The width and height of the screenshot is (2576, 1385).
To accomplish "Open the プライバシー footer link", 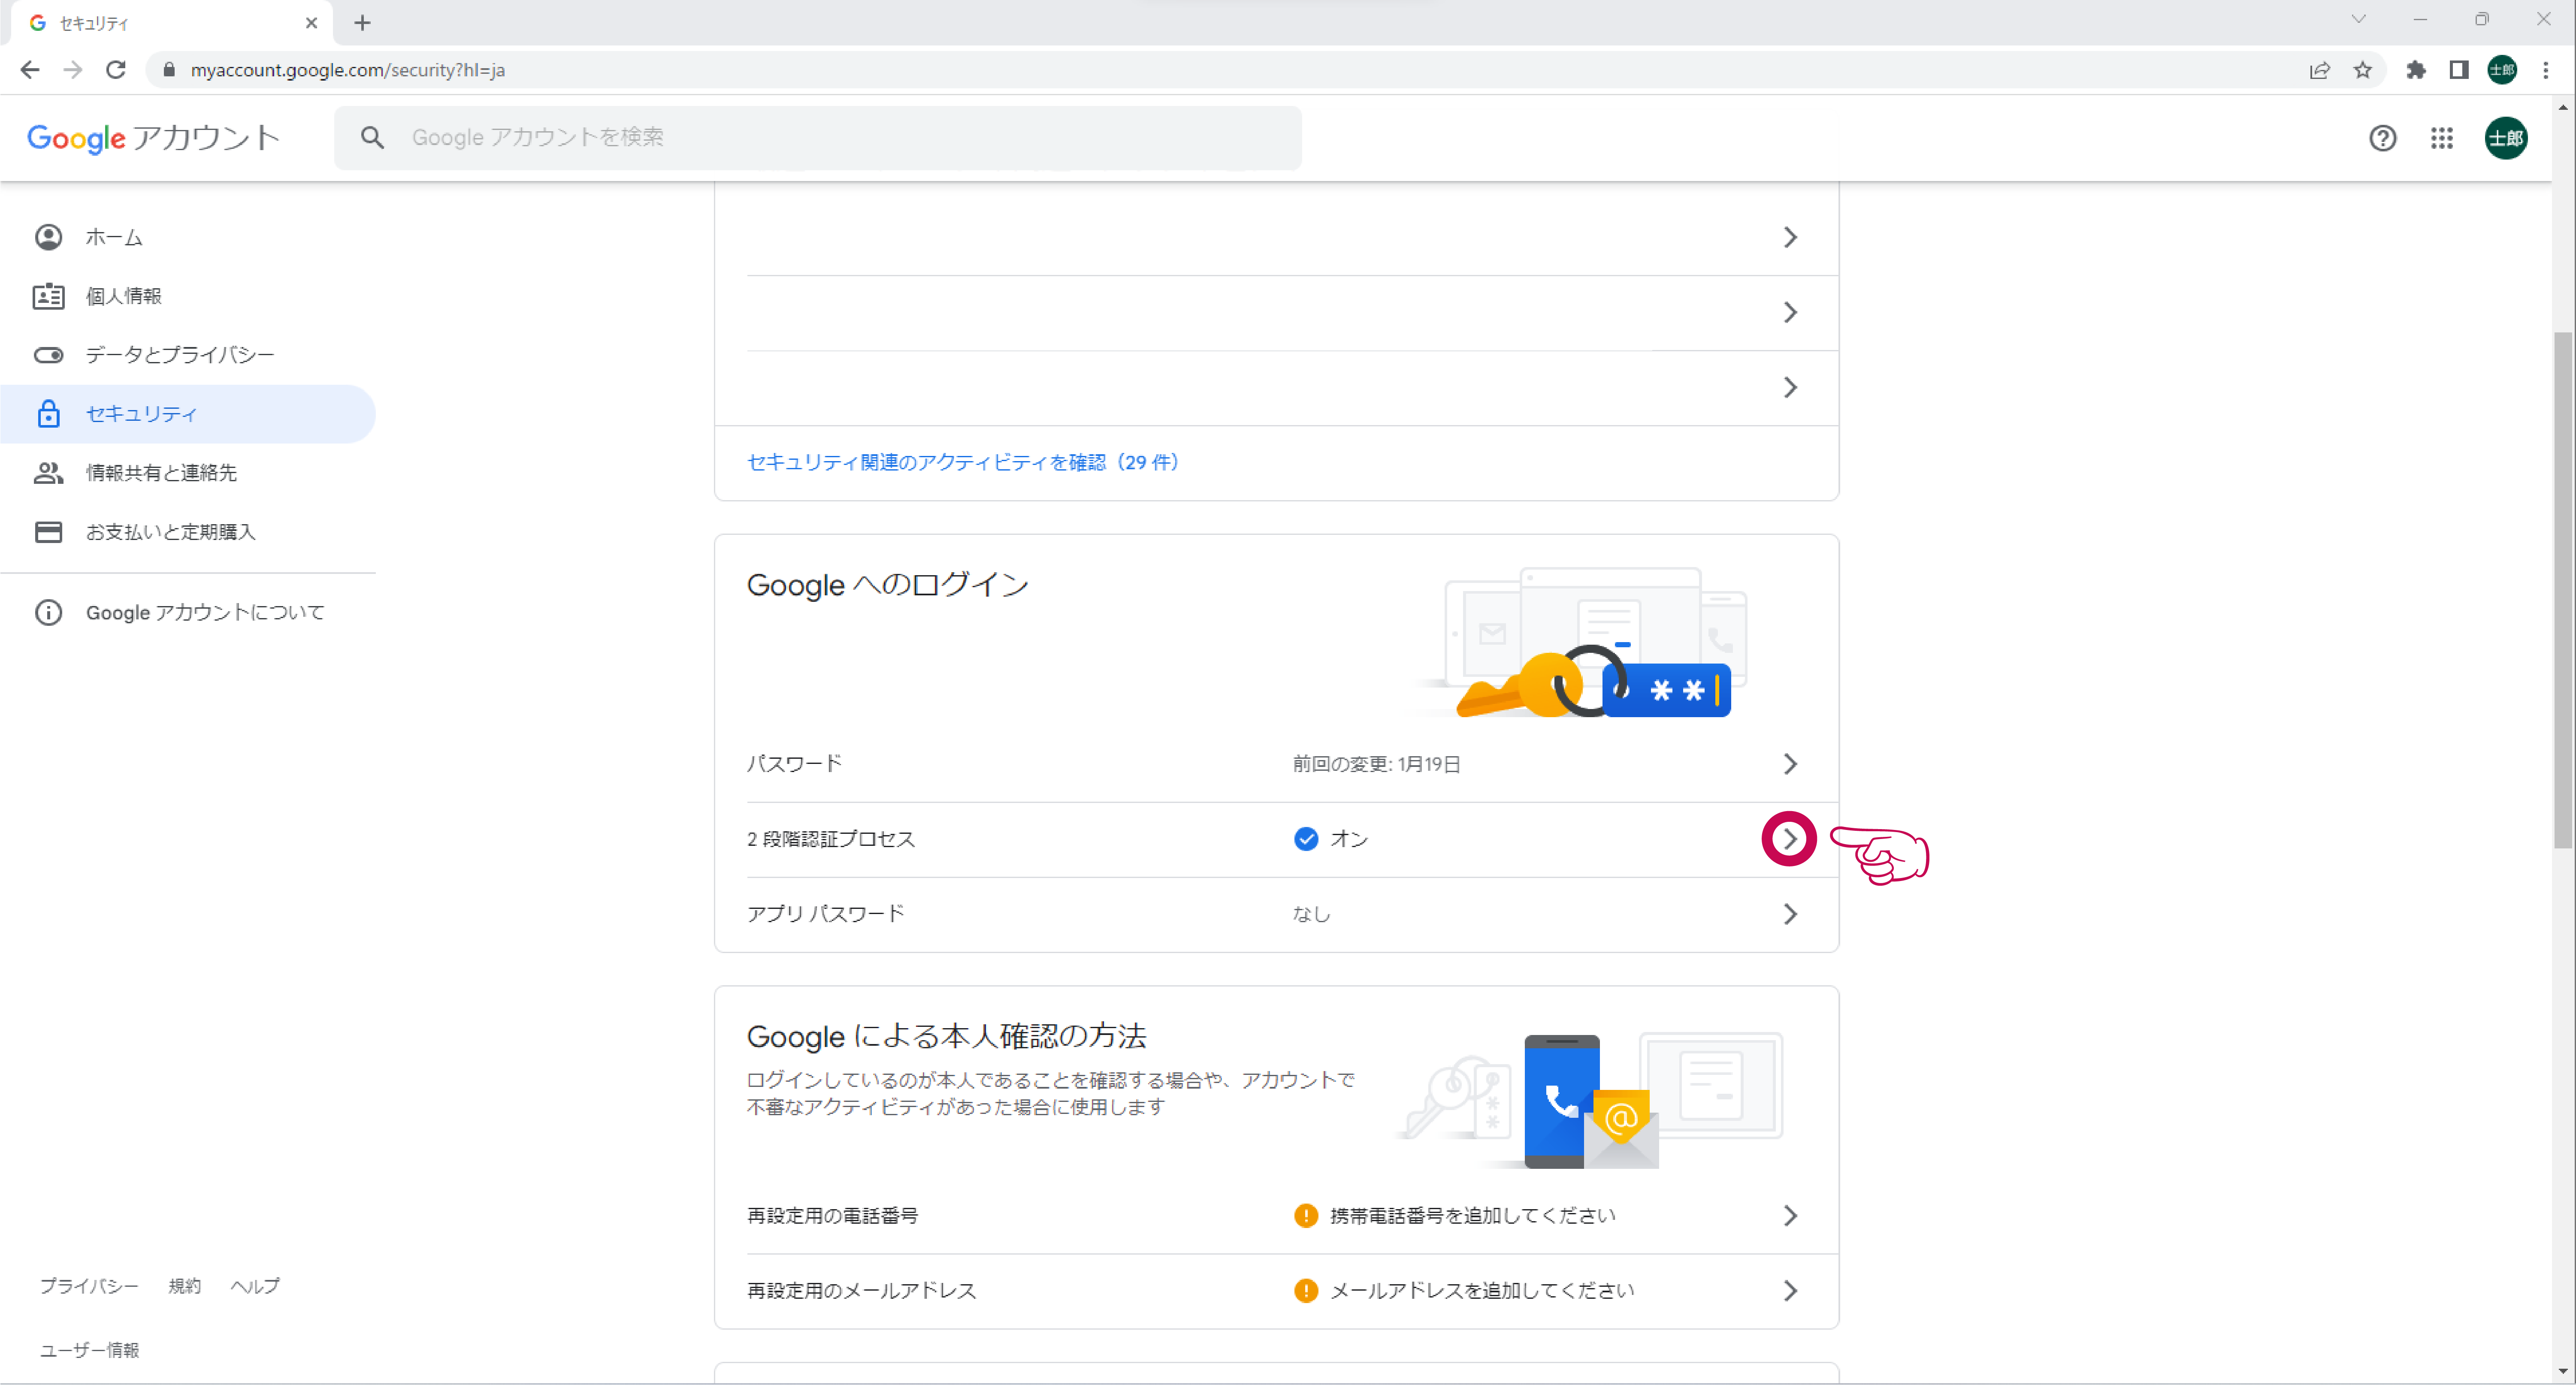I will tap(89, 1286).
